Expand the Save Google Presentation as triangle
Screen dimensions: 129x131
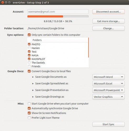pyautogui.click(x=33, y=90)
